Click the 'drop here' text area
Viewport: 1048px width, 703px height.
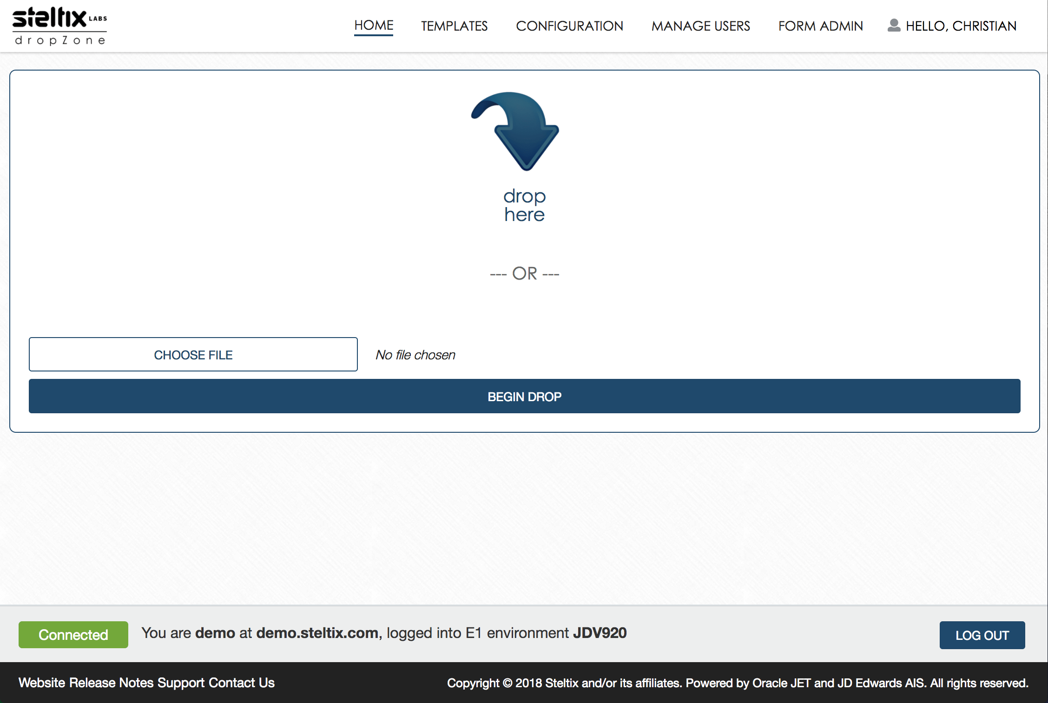coord(524,205)
